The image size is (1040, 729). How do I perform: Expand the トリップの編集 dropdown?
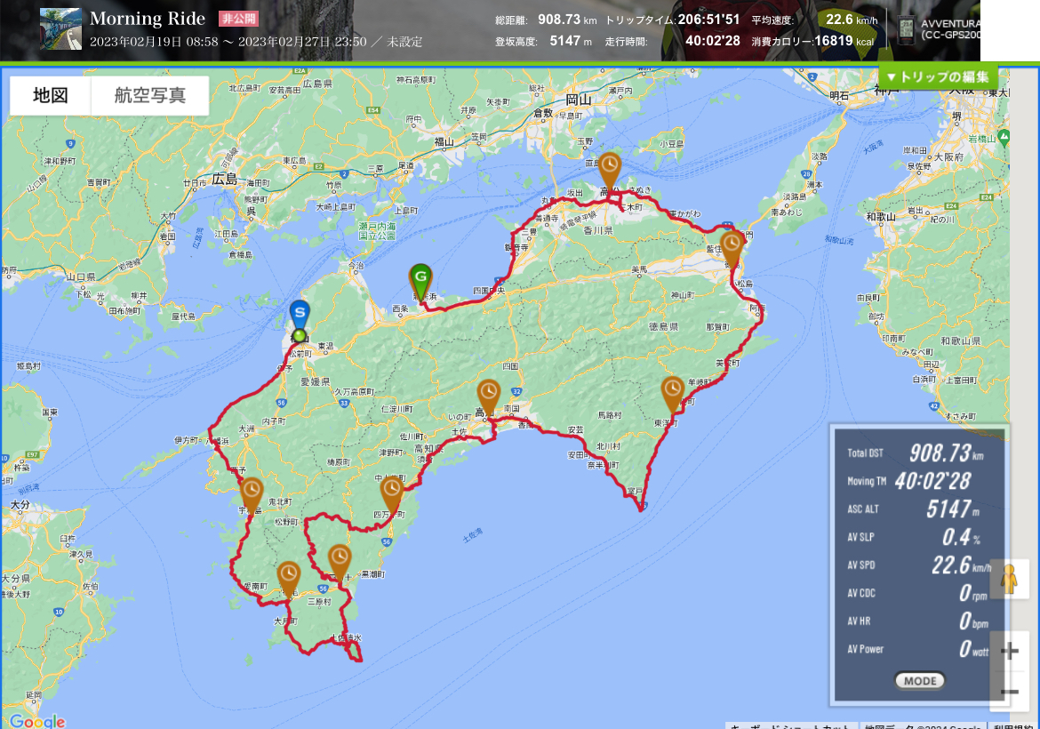pos(938,77)
